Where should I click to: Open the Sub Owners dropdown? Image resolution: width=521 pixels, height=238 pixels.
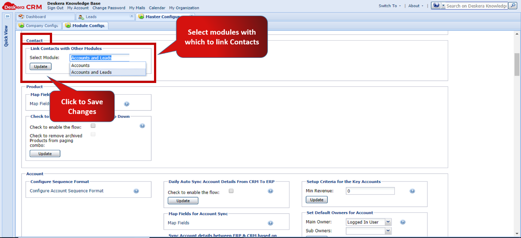coord(388,230)
